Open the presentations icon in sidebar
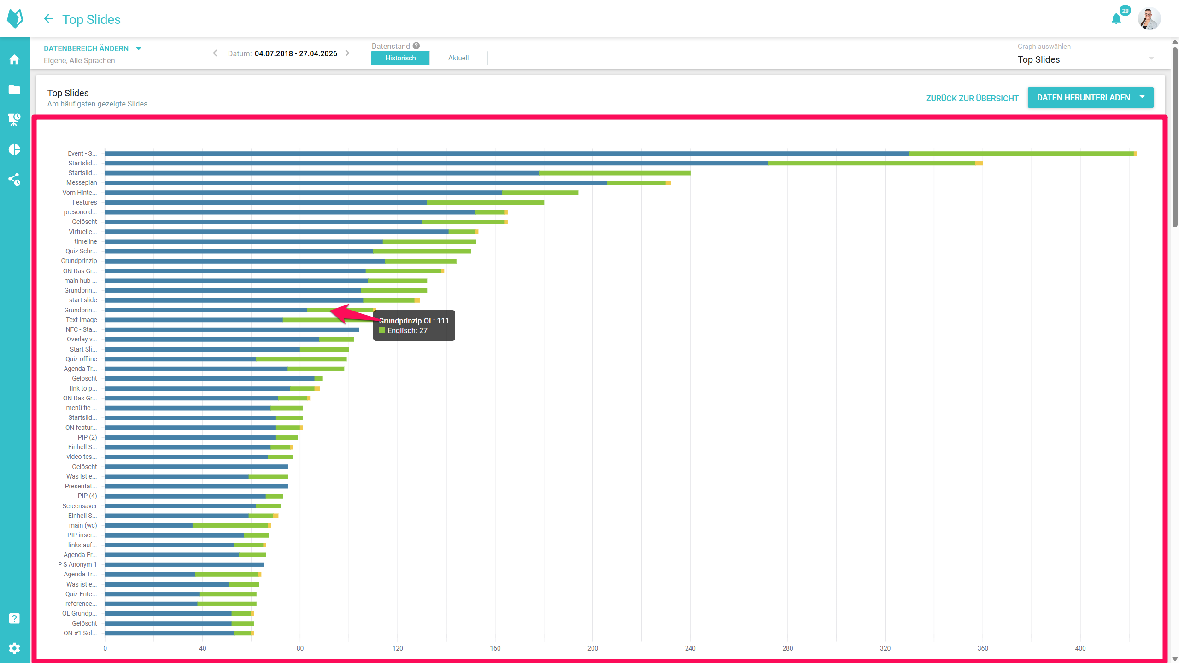1179x663 pixels. tap(14, 119)
